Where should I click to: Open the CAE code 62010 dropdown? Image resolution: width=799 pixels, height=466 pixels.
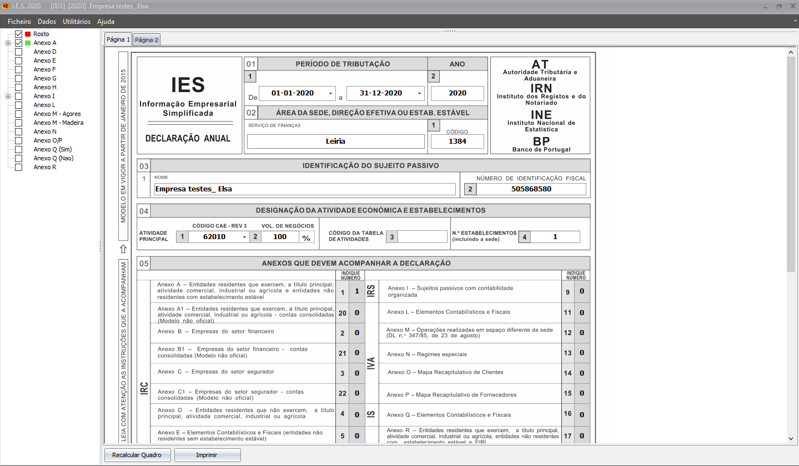pos(244,237)
